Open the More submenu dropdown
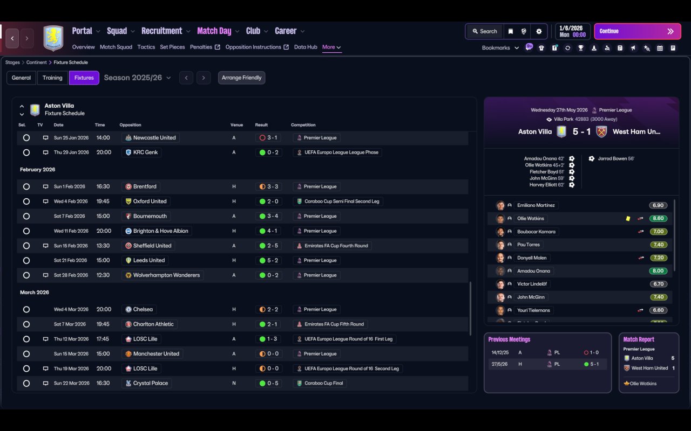 tap(331, 47)
